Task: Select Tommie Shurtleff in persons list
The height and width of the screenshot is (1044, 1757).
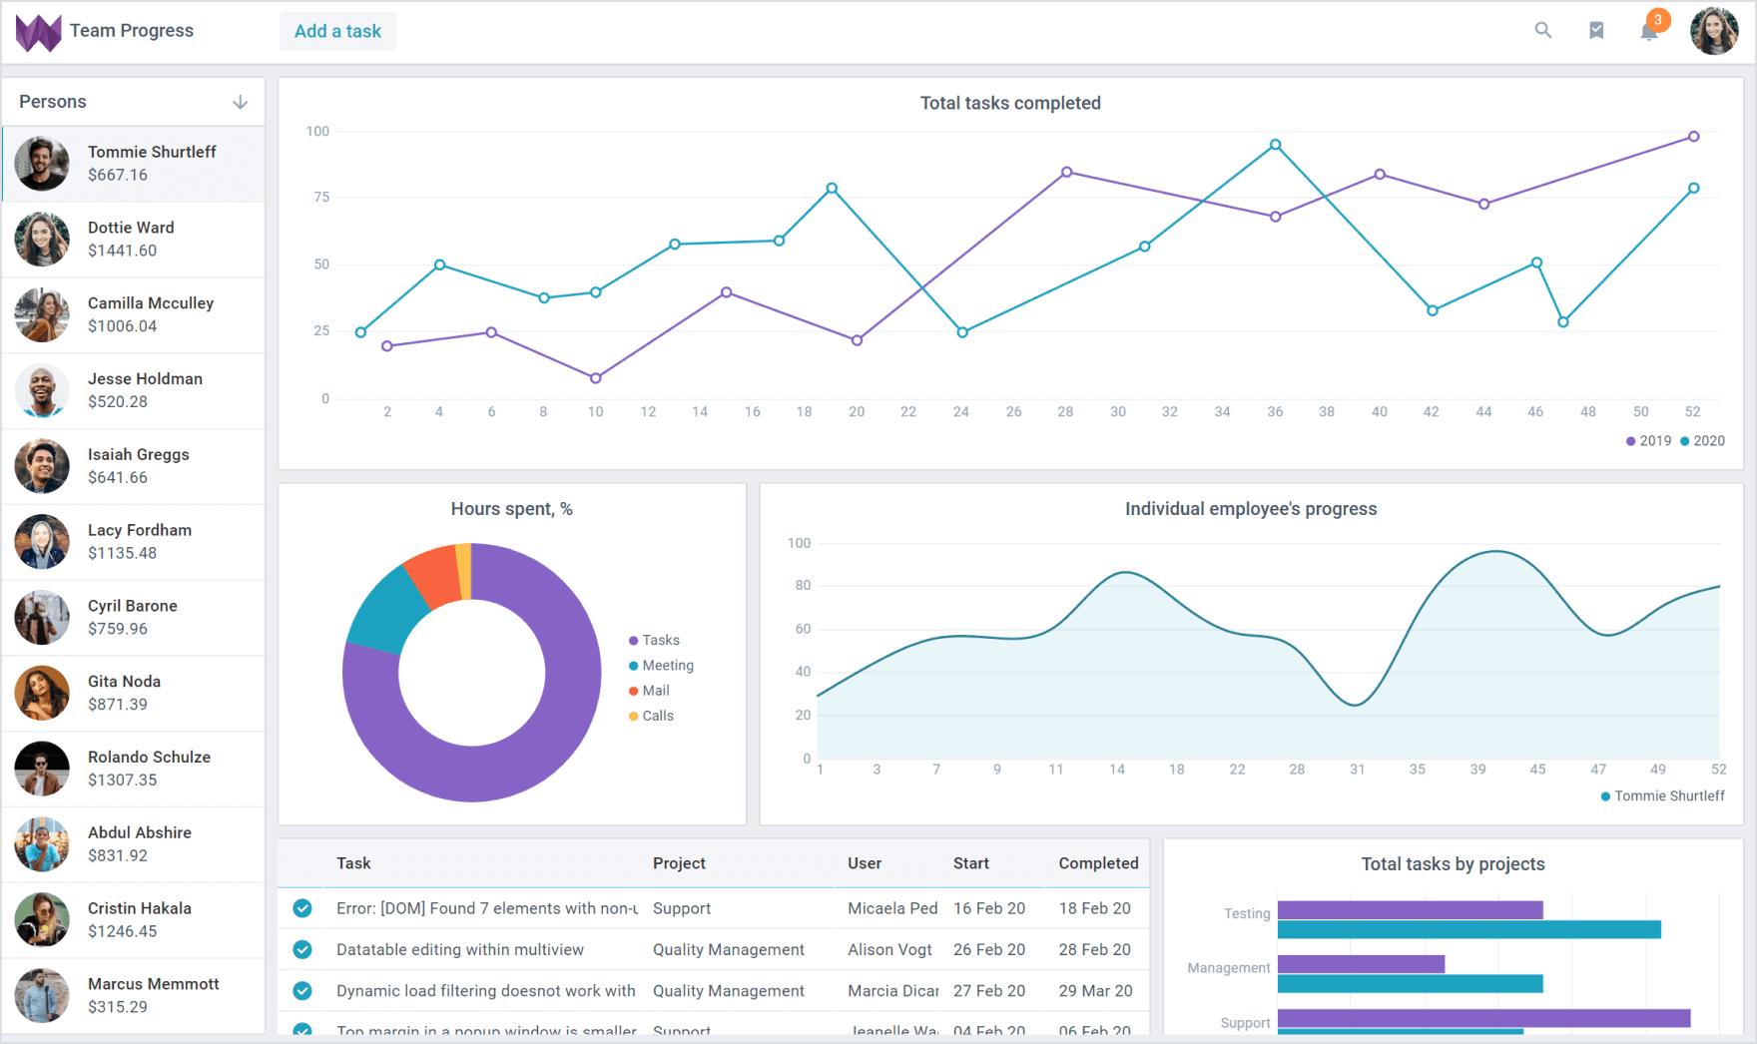Action: coord(134,164)
